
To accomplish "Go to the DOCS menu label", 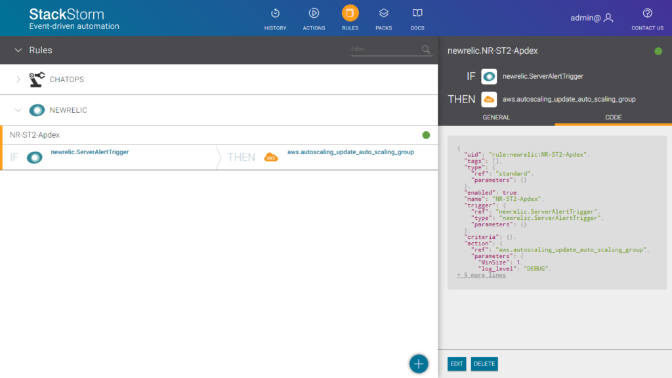I will pyautogui.click(x=417, y=28).
